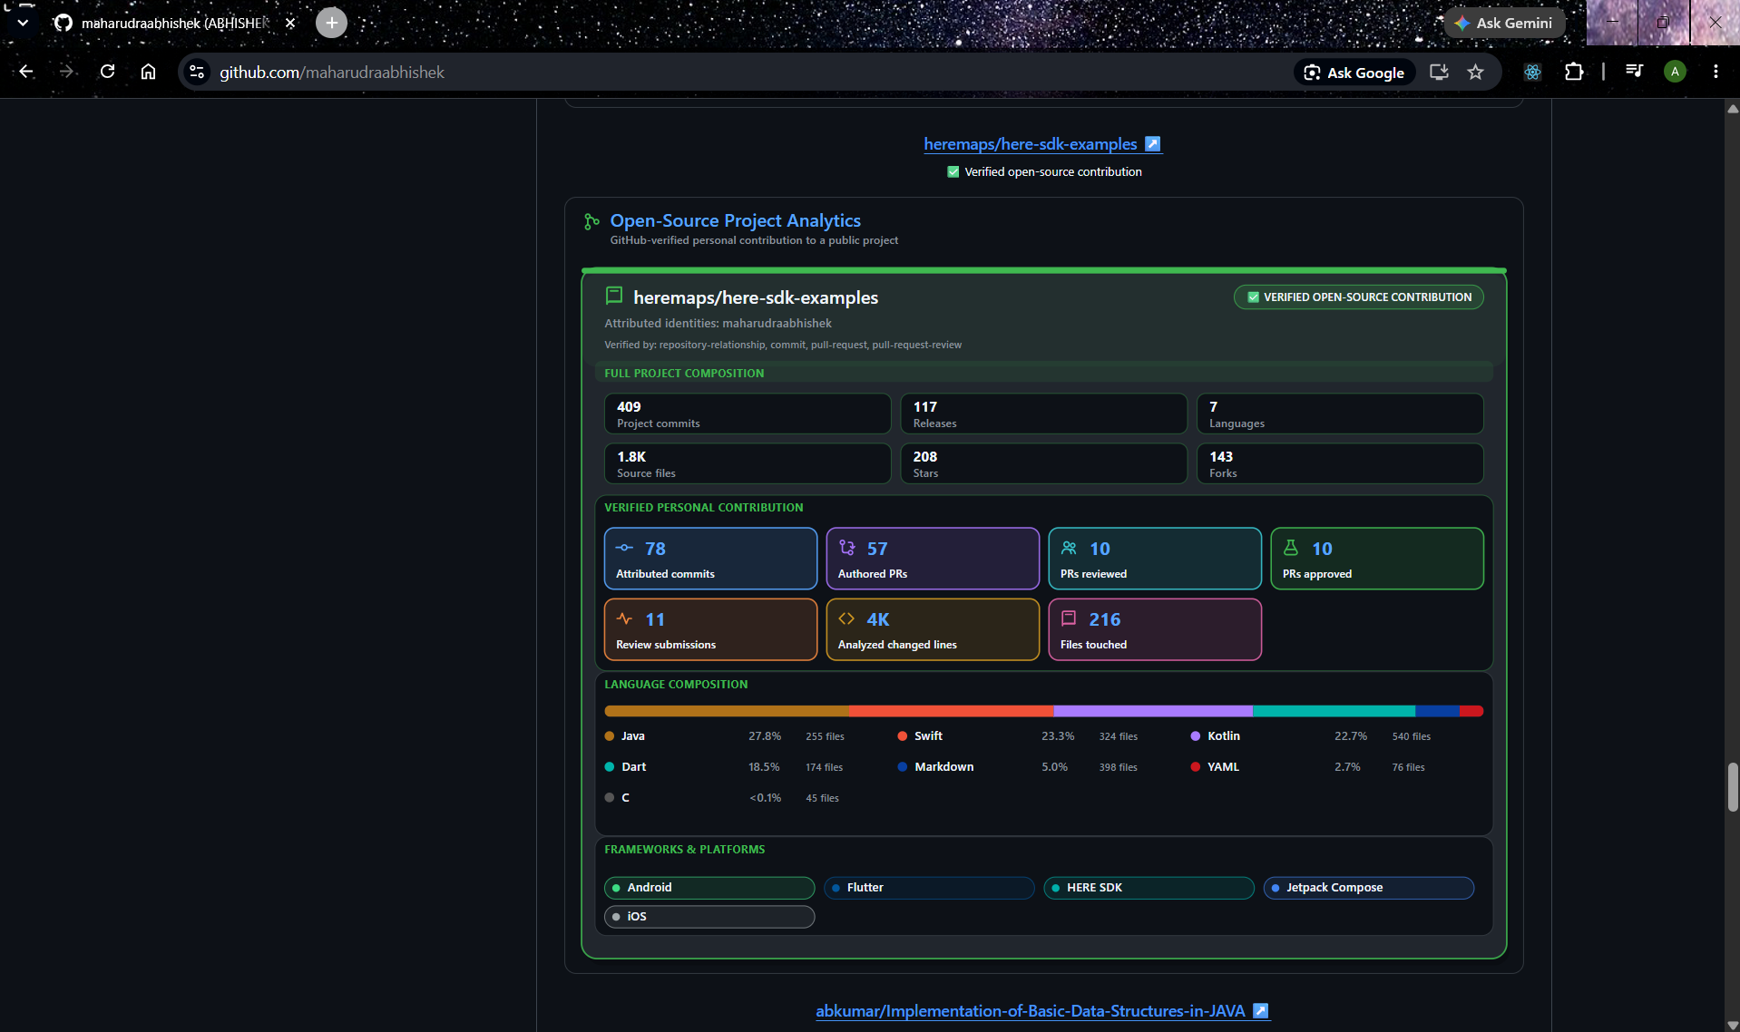Click the Jetpack Compose framework tag
This screenshot has height=1032, width=1740.
1368,888
